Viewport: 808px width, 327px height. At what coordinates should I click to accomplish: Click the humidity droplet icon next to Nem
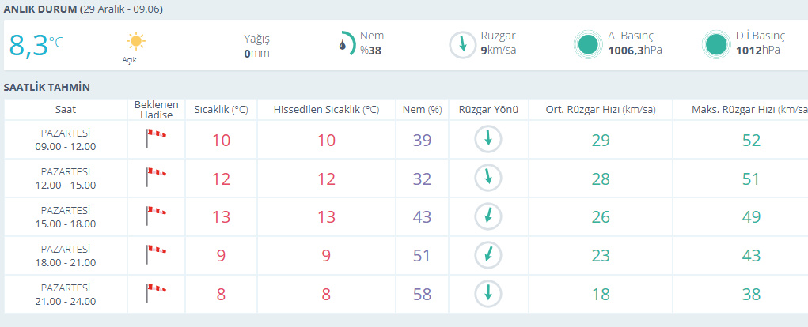[x=343, y=43]
